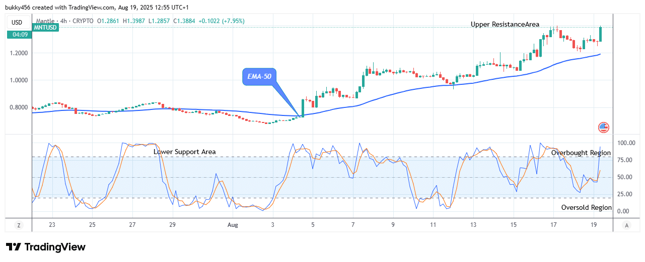Image resolution: width=645 pixels, height=262 pixels.
Task: Click the TradingView logo
Action: point(46,247)
